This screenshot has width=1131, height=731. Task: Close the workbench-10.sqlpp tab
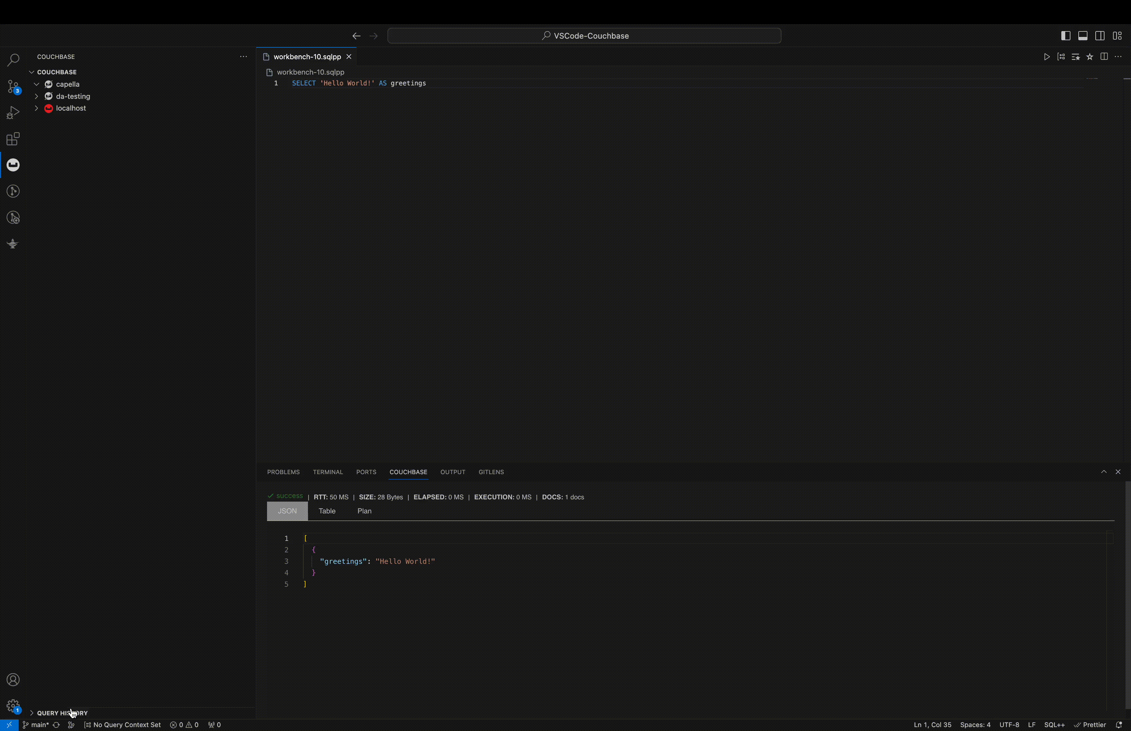[x=349, y=57]
